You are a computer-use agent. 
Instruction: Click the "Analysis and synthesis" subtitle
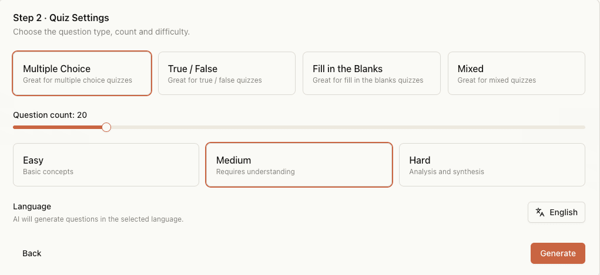point(447,172)
